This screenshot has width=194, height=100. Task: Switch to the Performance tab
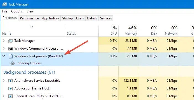[x=29, y=18]
